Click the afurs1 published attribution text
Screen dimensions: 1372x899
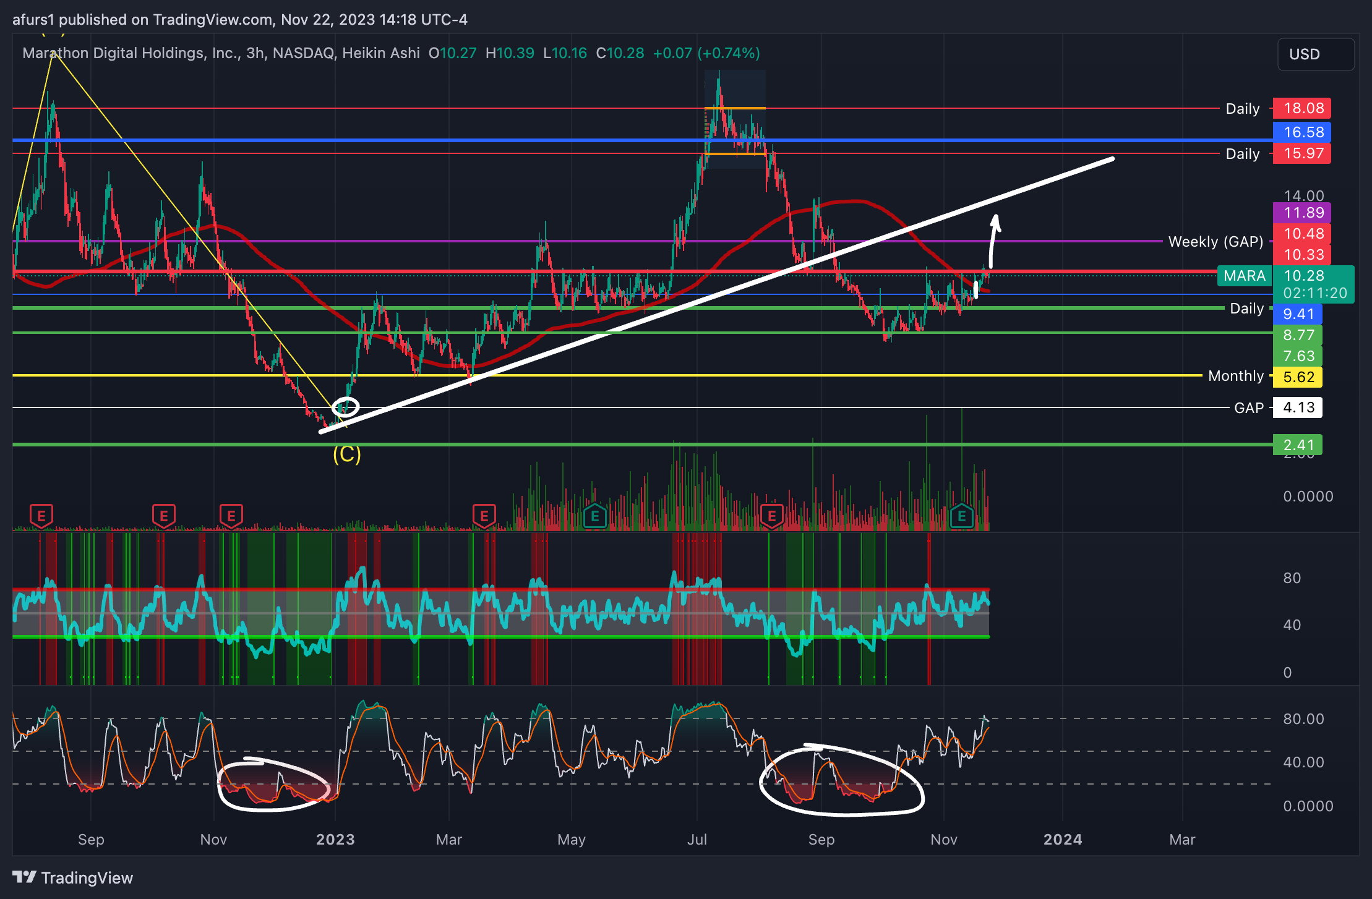point(239,20)
